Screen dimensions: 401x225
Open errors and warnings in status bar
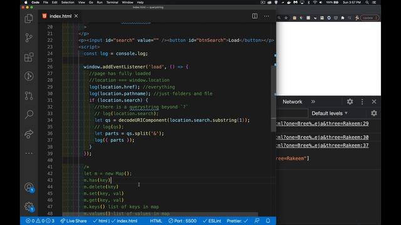tap(40, 221)
